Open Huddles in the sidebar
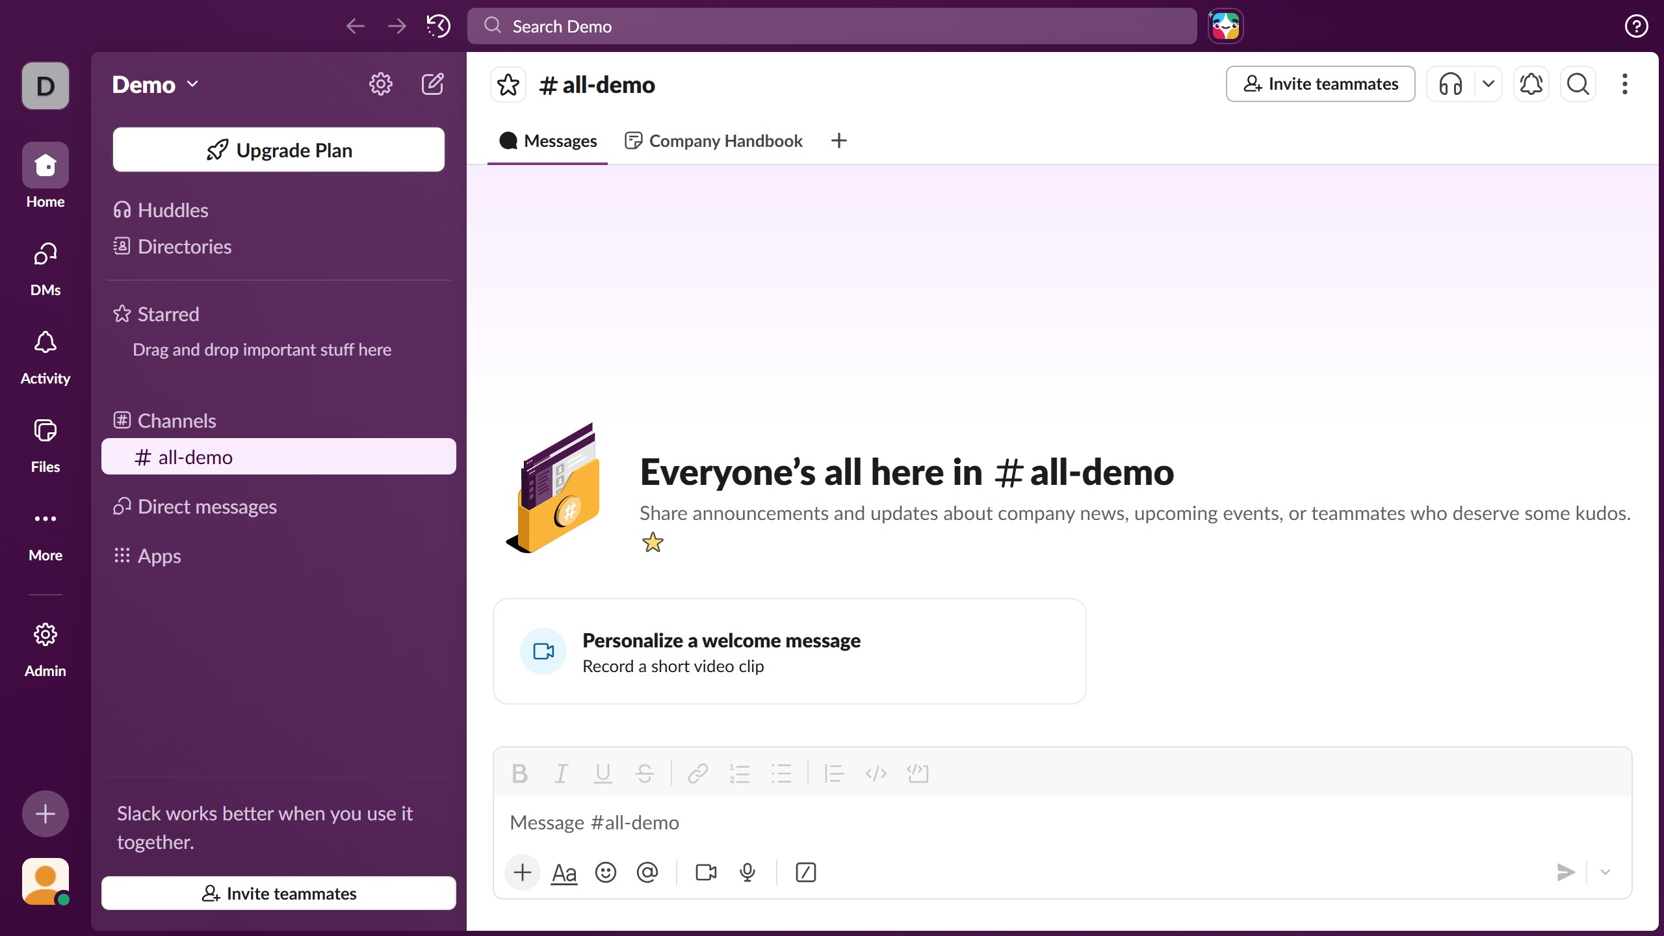1664x936 pixels. tap(279, 210)
